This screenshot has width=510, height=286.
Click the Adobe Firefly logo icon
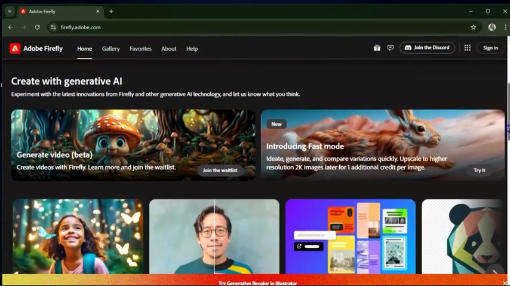(15, 48)
